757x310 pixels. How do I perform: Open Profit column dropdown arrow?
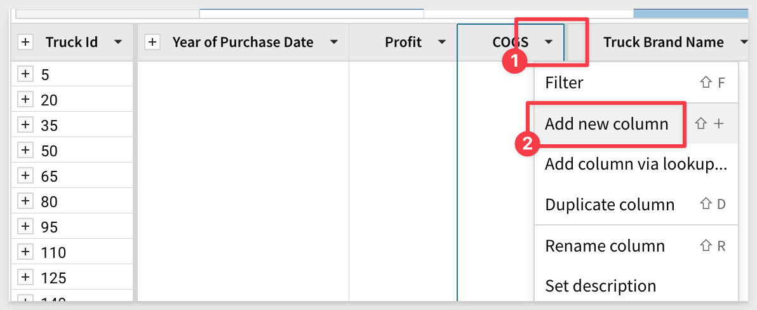tap(441, 43)
